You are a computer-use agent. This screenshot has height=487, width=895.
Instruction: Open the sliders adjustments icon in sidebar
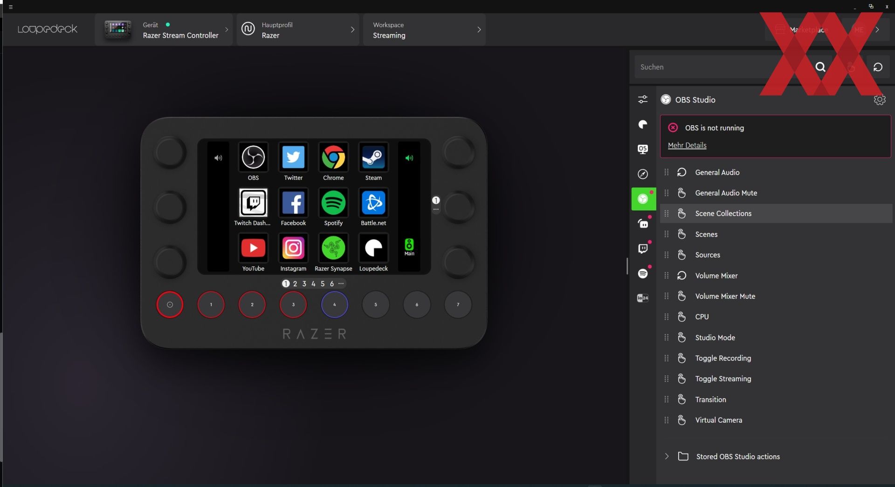coord(643,99)
